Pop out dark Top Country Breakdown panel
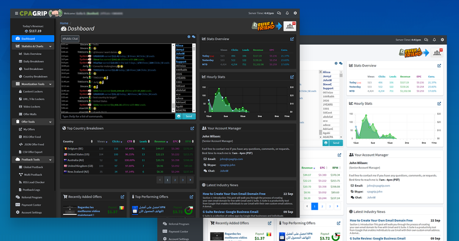This screenshot has height=241, width=459. tap(192, 128)
